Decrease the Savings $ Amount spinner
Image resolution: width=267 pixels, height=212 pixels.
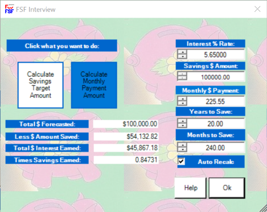point(182,79)
